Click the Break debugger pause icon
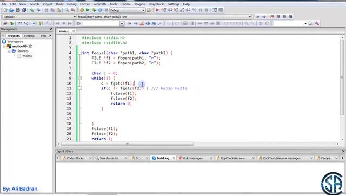Viewport: 346px width, 195px height. pos(201,10)
